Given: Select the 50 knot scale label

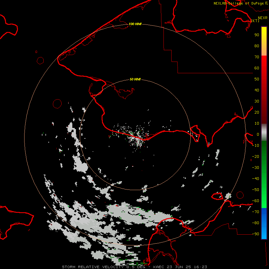Looking at the screenshot, I should 257,79.
